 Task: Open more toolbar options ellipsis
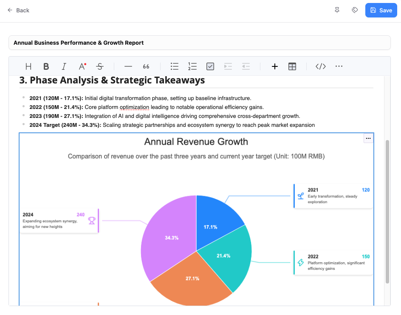click(339, 66)
